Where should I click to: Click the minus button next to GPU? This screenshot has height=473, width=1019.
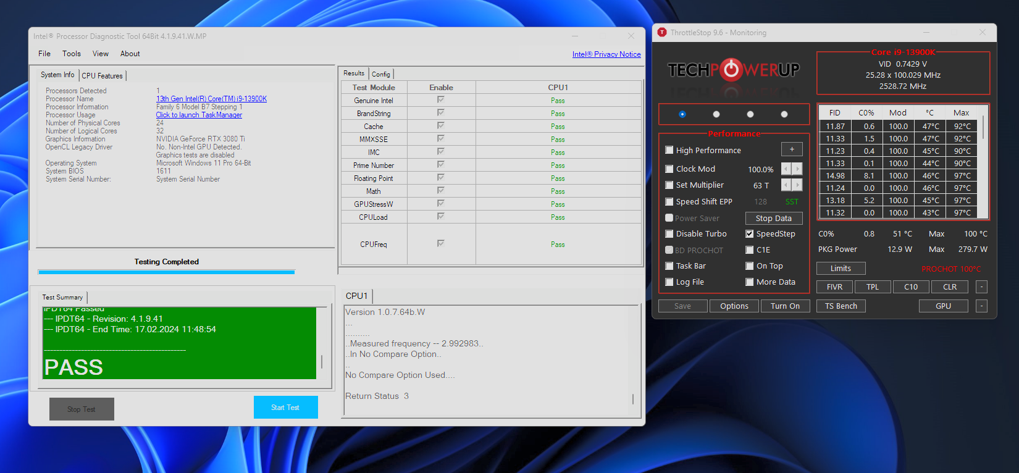click(981, 306)
